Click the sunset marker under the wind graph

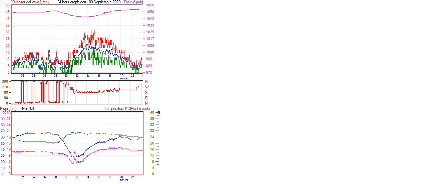(124, 78)
